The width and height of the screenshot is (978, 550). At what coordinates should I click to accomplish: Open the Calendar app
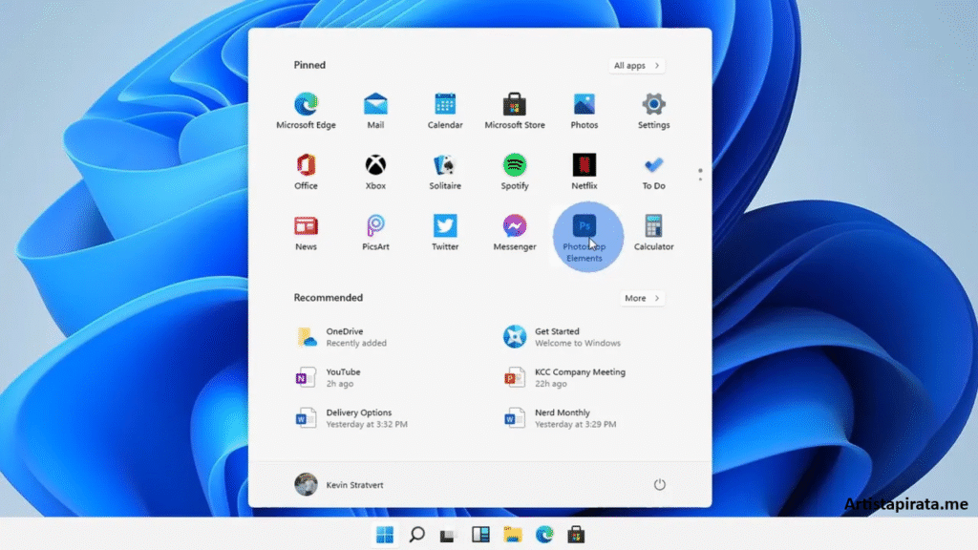point(445,105)
